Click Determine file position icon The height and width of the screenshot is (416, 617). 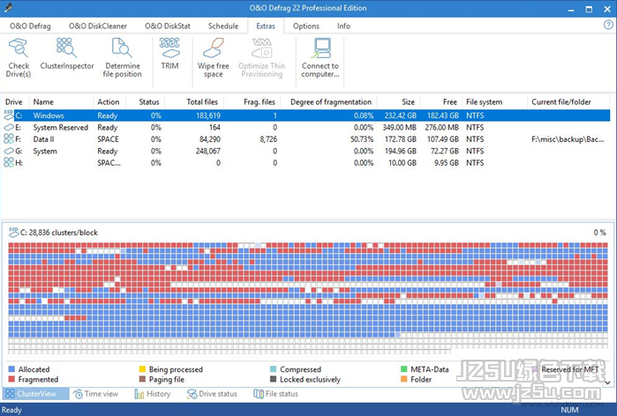(122, 48)
